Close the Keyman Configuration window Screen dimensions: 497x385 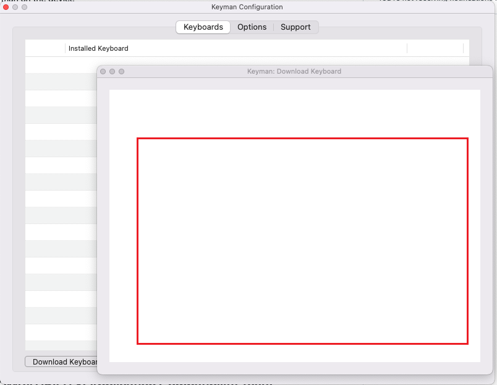[6, 7]
